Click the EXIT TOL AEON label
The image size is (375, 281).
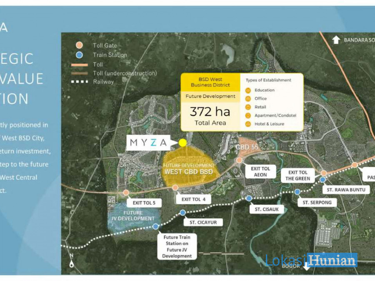[260, 172]
